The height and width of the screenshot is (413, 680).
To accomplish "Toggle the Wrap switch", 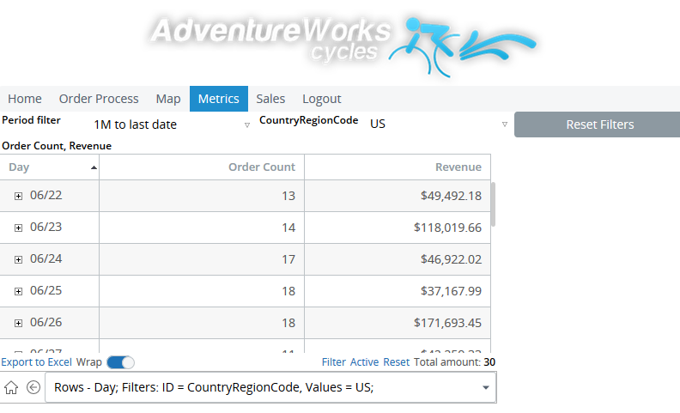I will click(120, 362).
